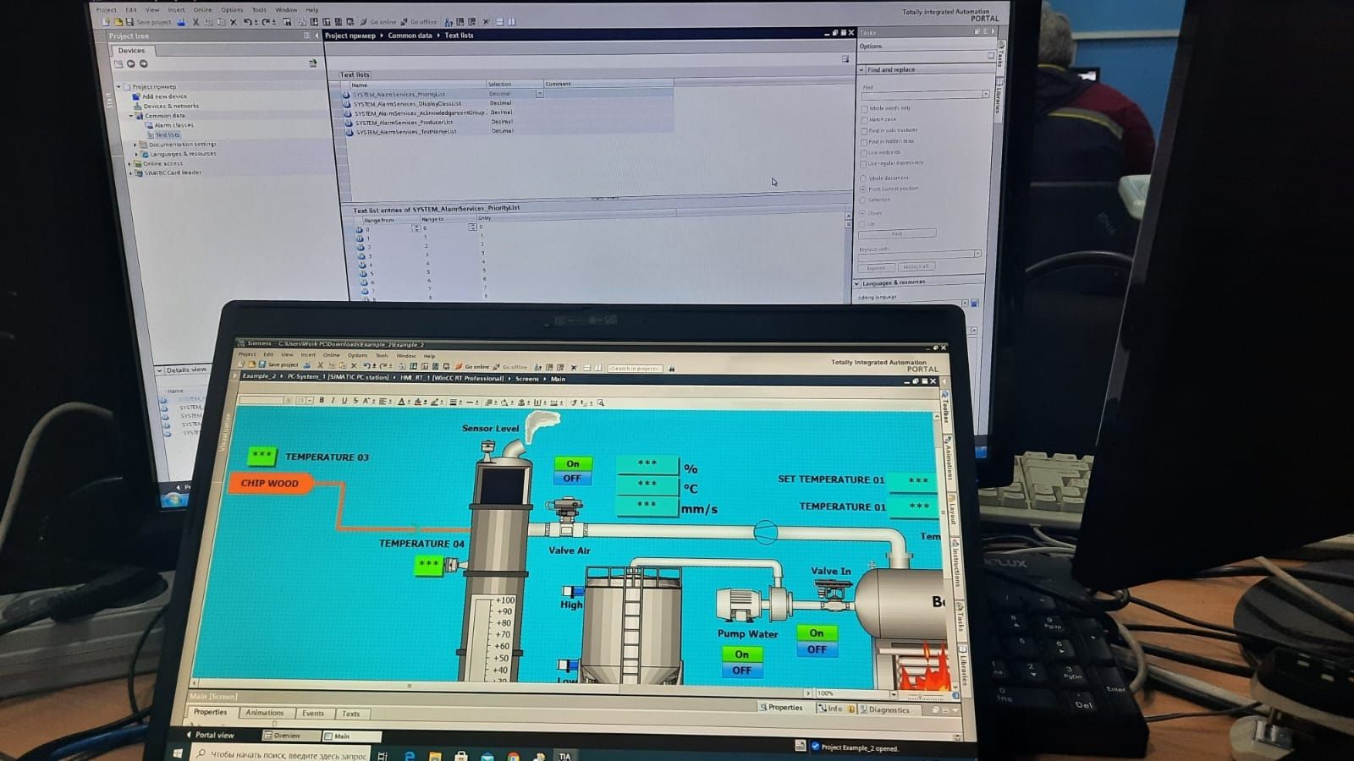This screenshot has width=1354, height=761.
Task: Click Italic button in laptop formatting toolbar
Action: pos(333,401)
